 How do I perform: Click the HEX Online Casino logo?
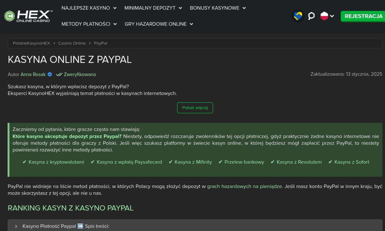[x=29, y=16]
